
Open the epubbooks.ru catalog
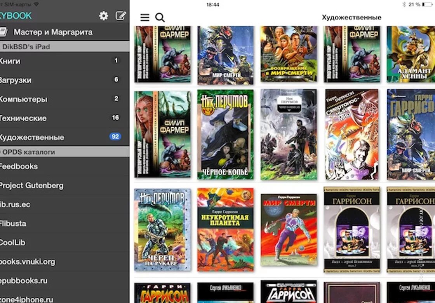[64, 280]
